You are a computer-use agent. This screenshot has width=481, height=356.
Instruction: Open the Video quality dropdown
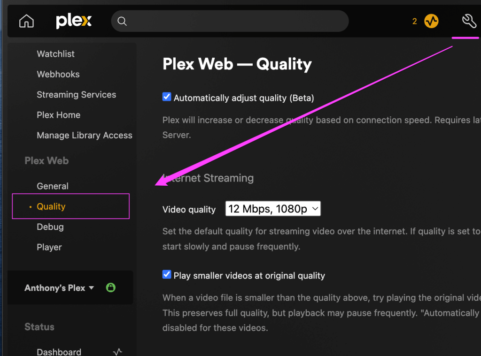273,209
